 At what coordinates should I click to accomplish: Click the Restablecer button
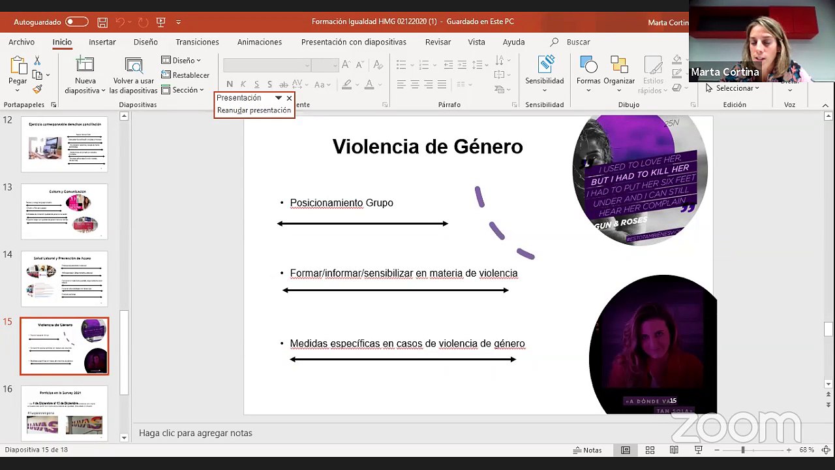185,75
